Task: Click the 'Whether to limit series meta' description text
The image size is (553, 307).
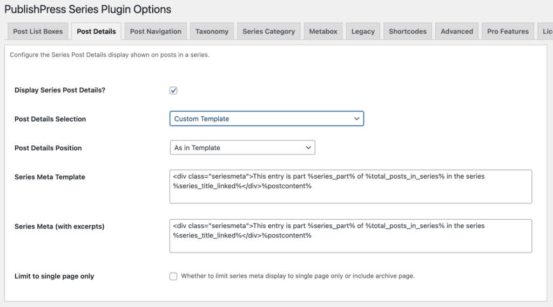Action: (298, 276)
